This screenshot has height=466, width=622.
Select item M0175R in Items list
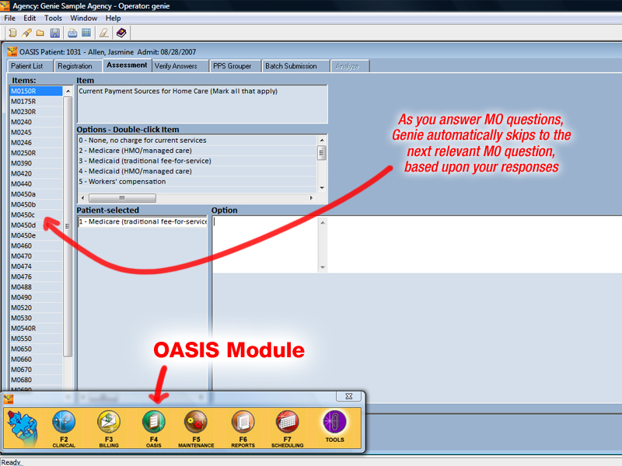(36, 102)
